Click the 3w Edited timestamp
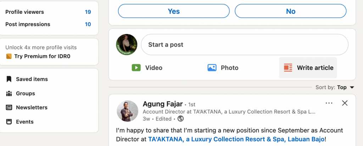This screenshot has width=363, height=146. click(157, 119)
